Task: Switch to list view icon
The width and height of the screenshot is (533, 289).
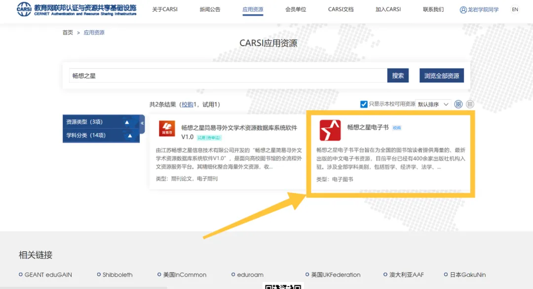Action: 470,104
